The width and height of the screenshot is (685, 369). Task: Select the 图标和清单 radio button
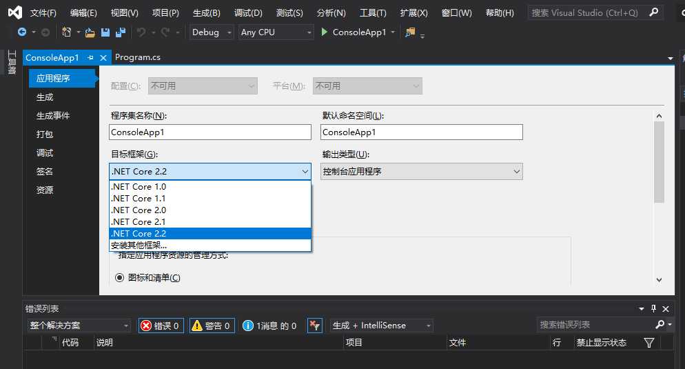(x=119, y=278)
